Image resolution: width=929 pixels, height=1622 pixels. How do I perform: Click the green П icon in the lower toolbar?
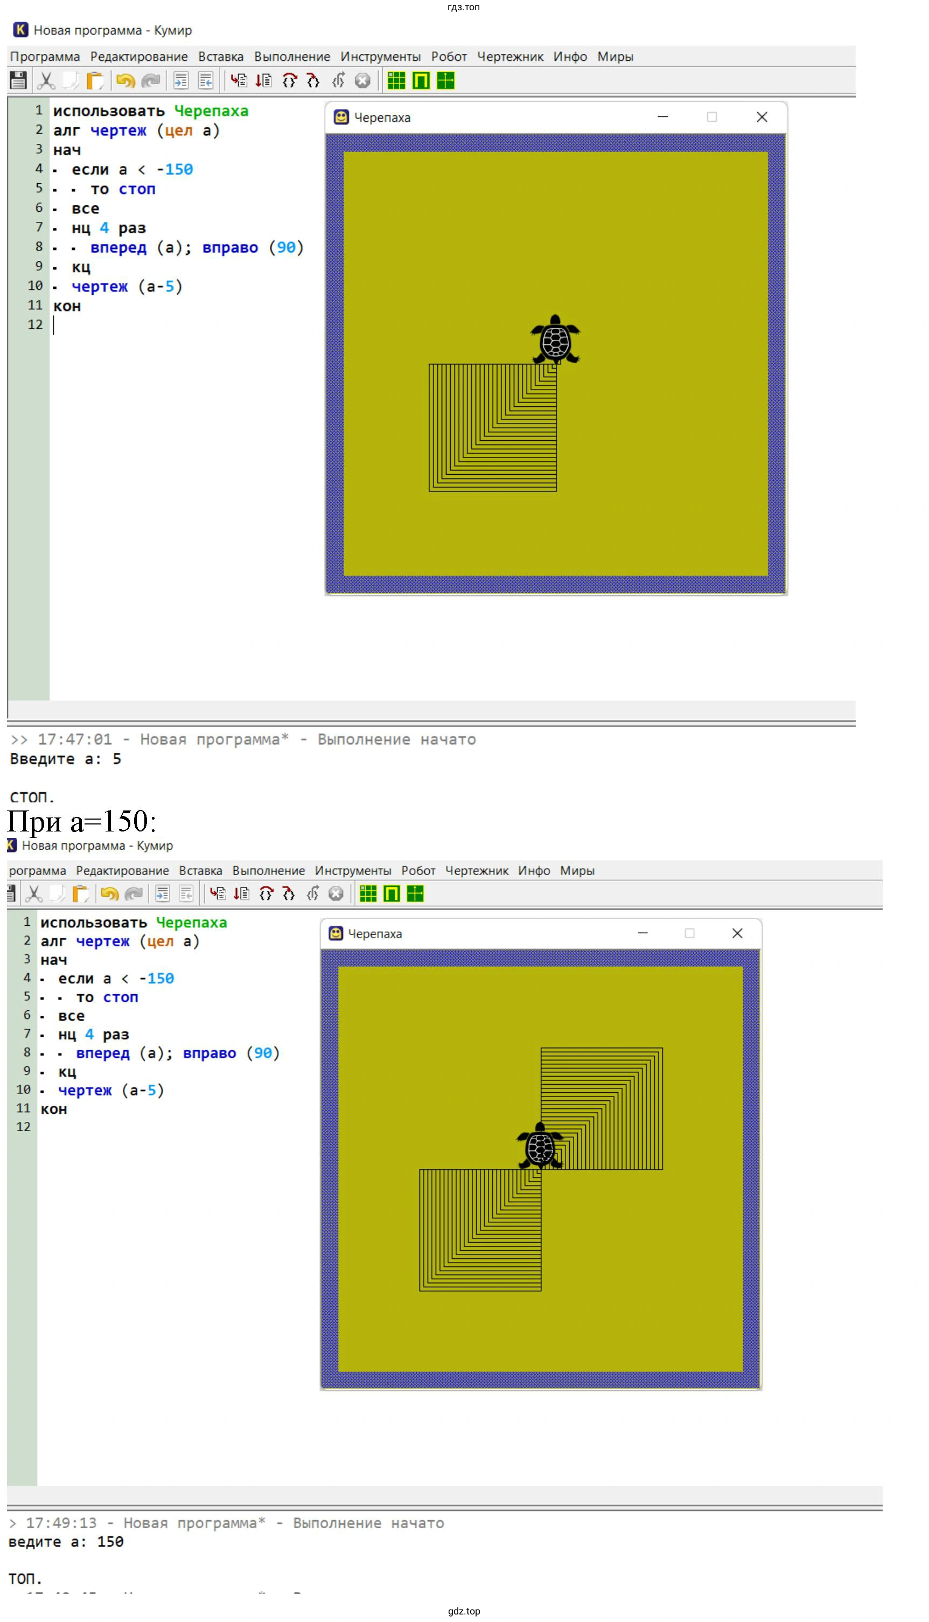[x=392, y=893]
